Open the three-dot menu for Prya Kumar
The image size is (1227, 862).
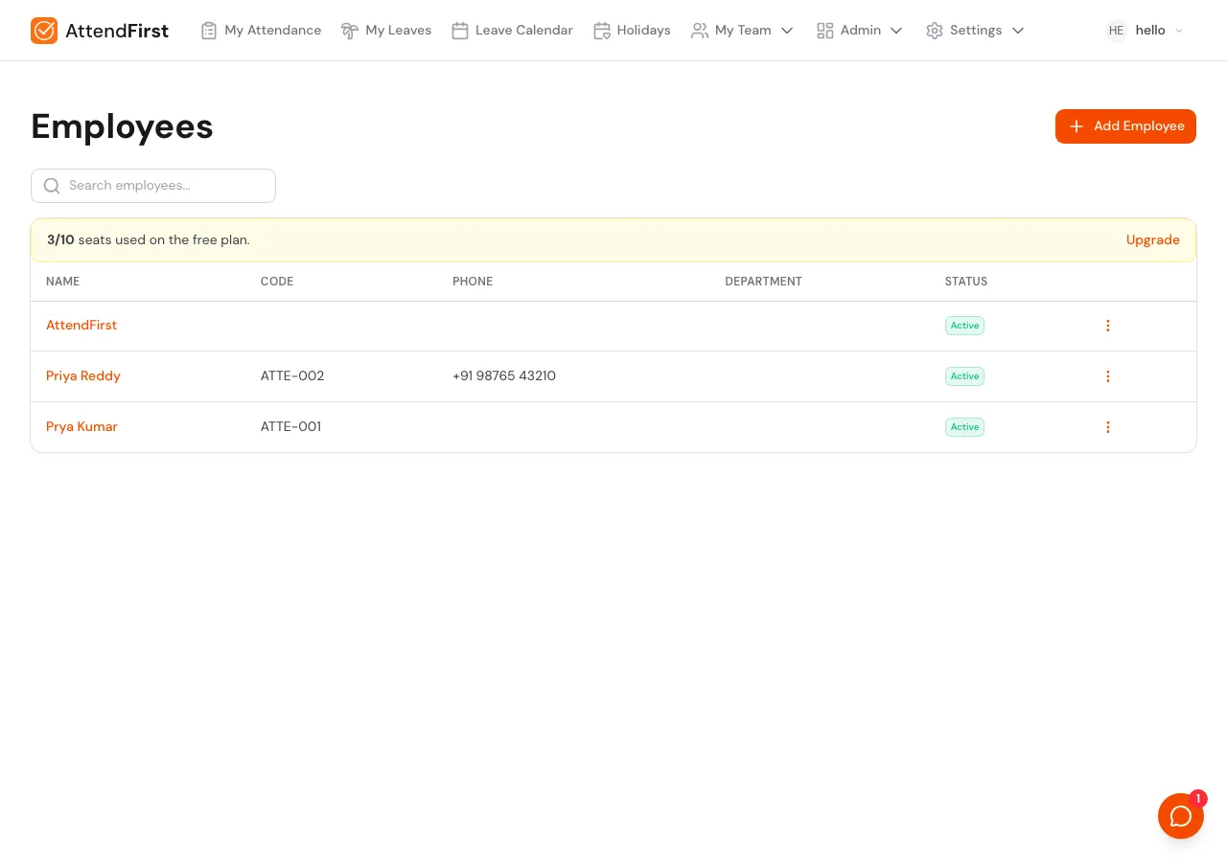click(1108, 427)
